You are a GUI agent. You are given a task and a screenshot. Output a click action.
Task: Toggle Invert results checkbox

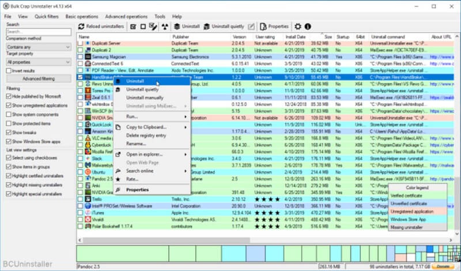(9, 70)
